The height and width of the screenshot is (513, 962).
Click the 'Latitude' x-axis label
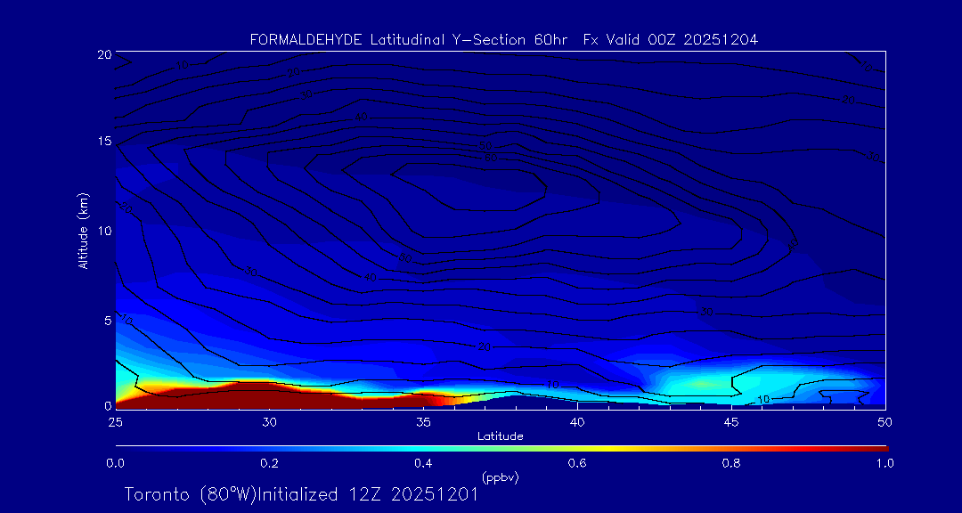coord(501,437)
